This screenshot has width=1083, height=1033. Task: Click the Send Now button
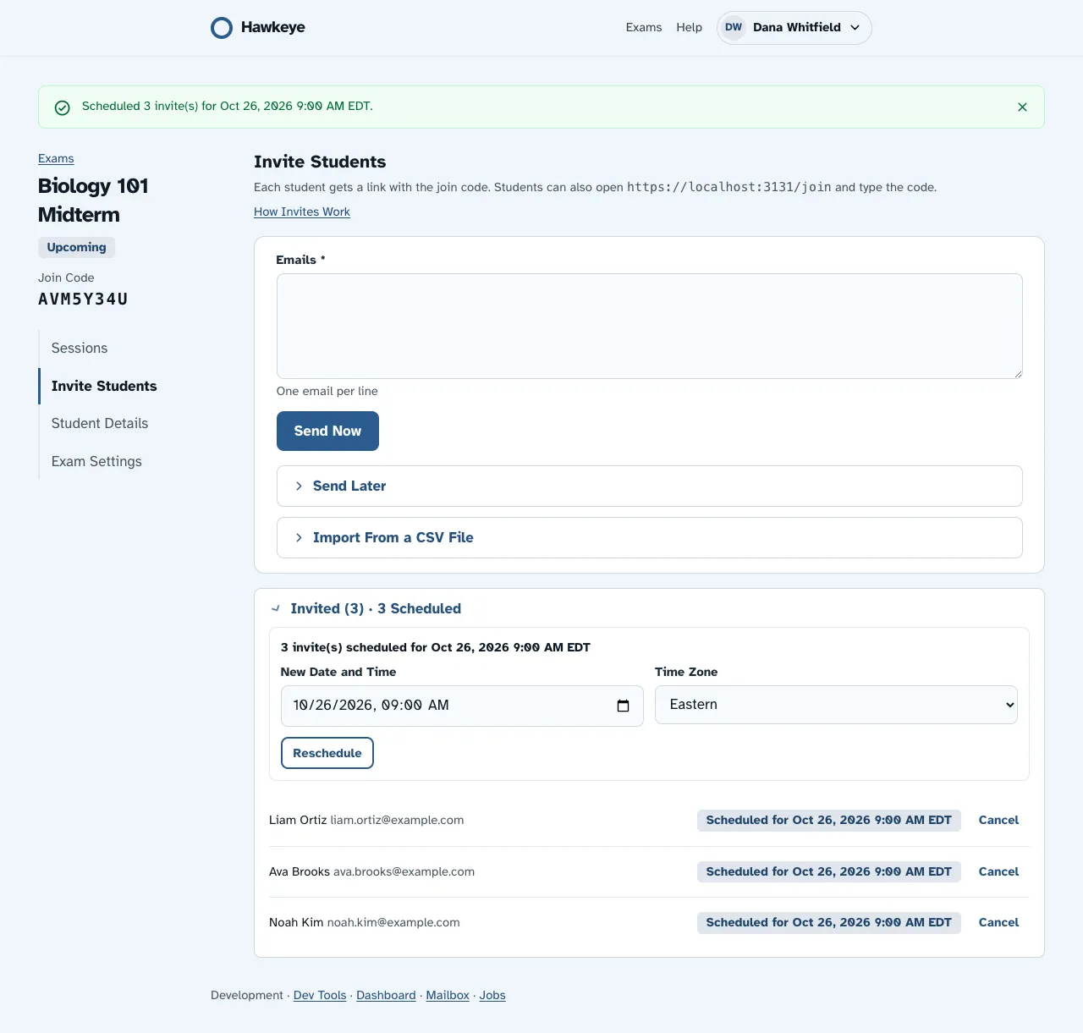(327, 431)
